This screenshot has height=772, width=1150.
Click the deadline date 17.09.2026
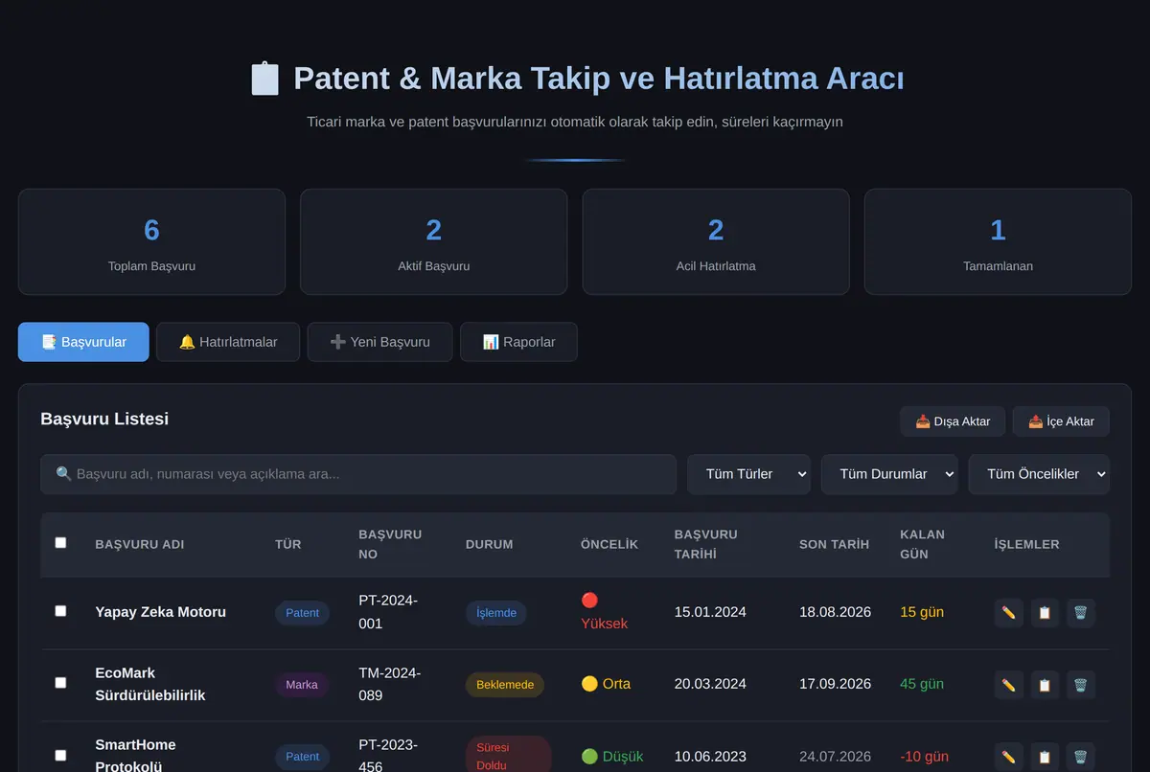[836, 684]
